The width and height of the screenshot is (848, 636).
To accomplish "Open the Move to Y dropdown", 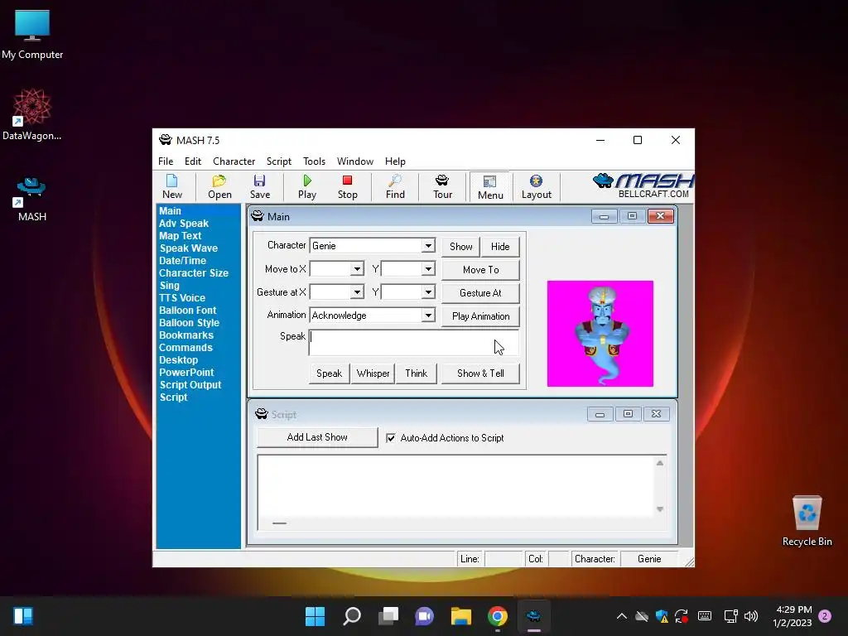I will coord(428,269).
